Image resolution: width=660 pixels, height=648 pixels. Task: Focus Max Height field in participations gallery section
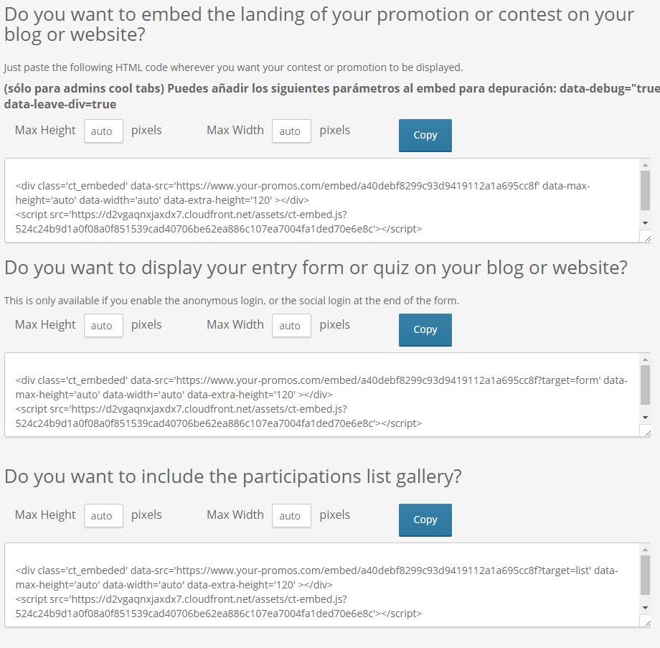point(103,516)
